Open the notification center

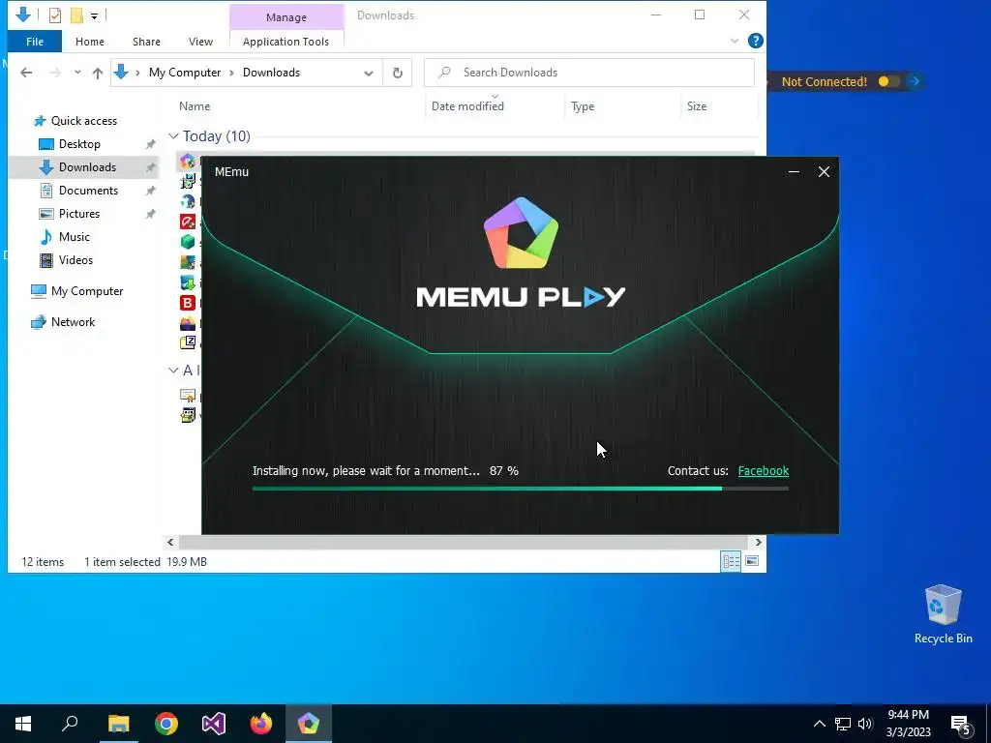click(961, 725)
